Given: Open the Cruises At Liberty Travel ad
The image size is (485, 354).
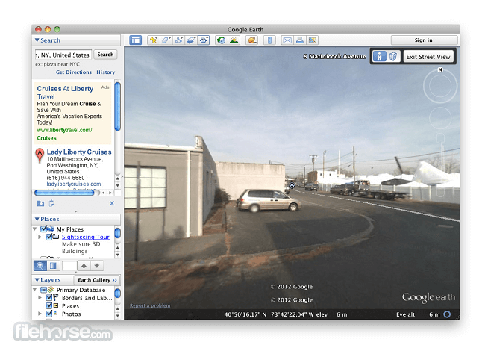Looking at the screenshot, I should 65,93.
